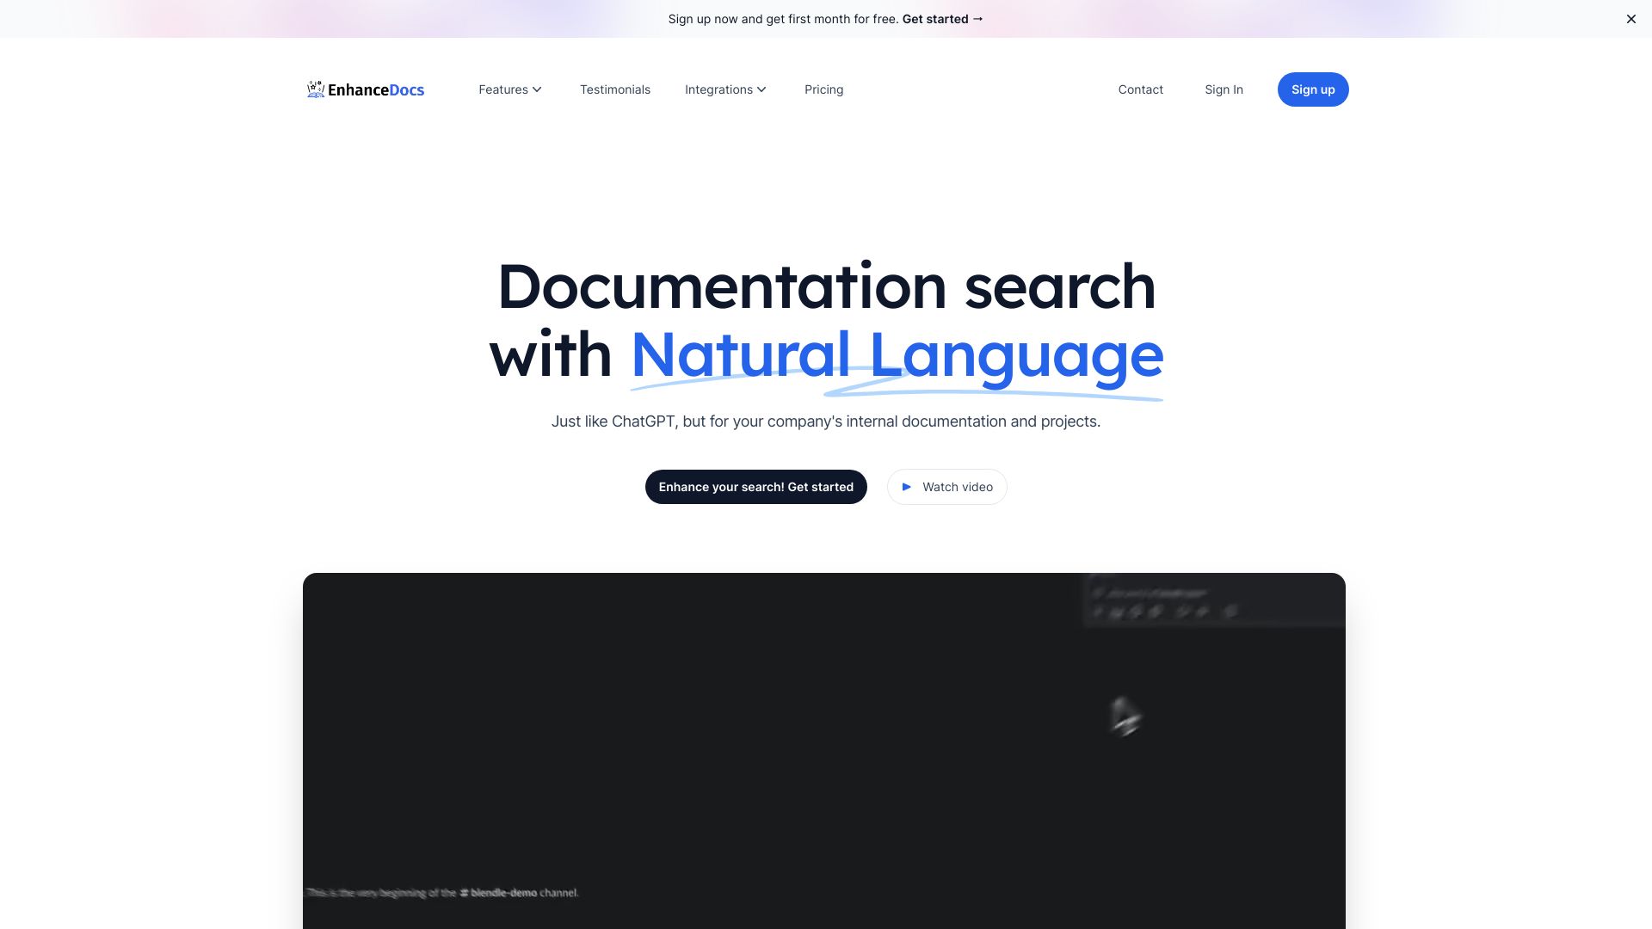
Task: Click the Contact navigation link
Action: coord(1140,89)
